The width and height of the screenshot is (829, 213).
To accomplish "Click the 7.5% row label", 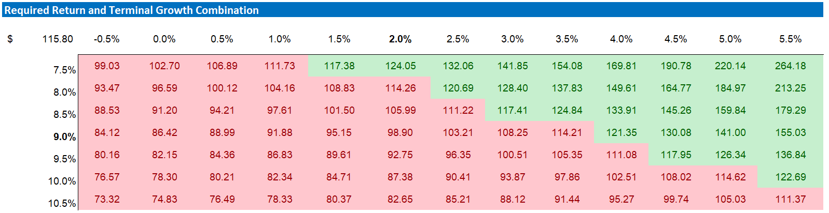I will (x=64, y=70).
